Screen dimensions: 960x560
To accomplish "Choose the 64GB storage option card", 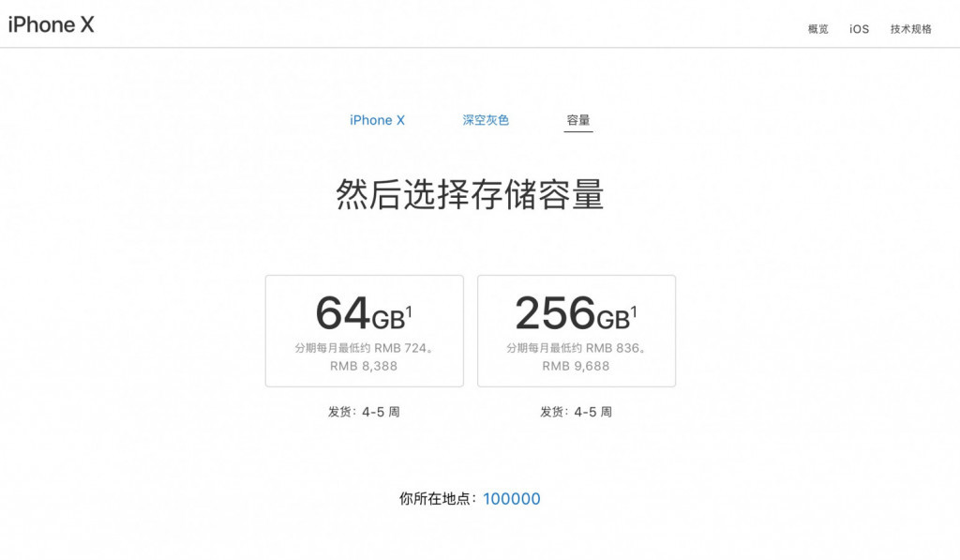I will 365,331.
